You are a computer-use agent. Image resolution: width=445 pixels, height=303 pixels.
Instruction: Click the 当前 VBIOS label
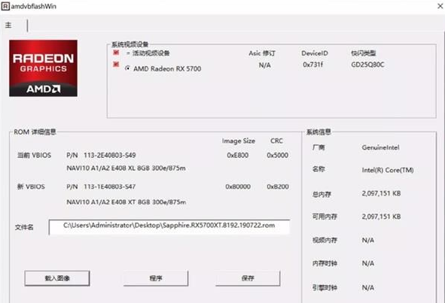click(x=34, y=156)
